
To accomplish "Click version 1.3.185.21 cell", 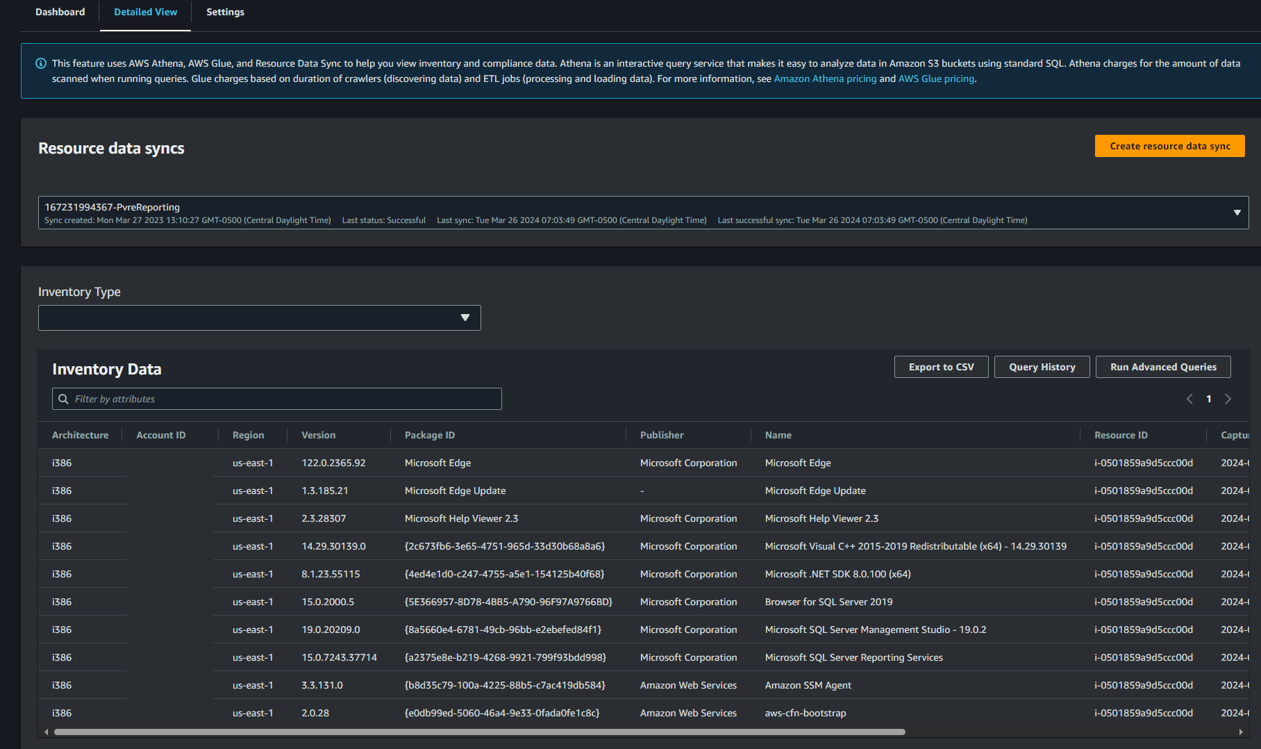I will [325, 491].
